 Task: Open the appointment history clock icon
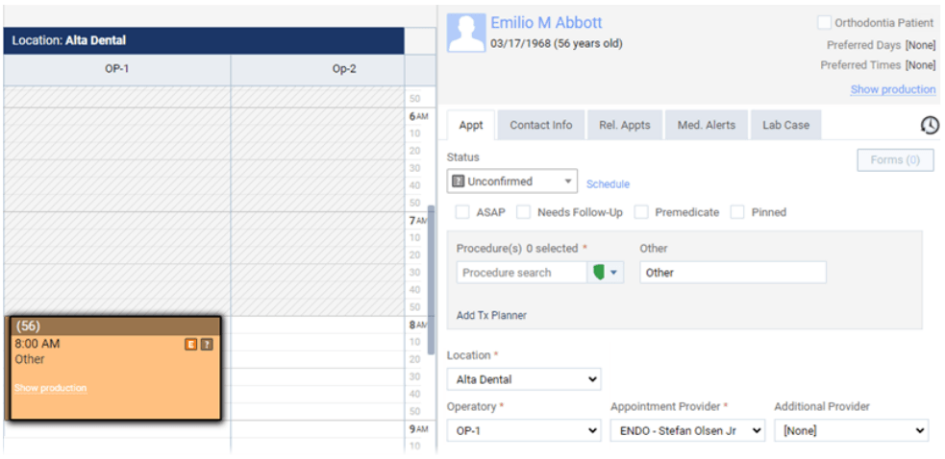tap(929, 126)
